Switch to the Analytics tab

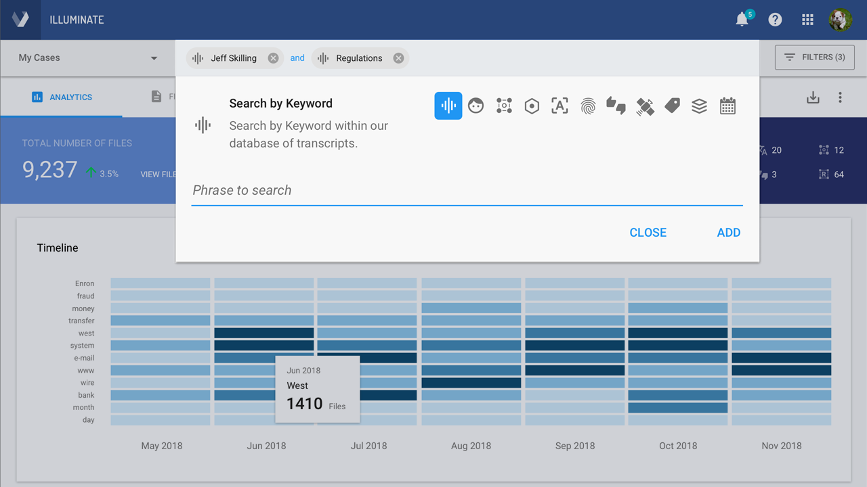(62, 97)
